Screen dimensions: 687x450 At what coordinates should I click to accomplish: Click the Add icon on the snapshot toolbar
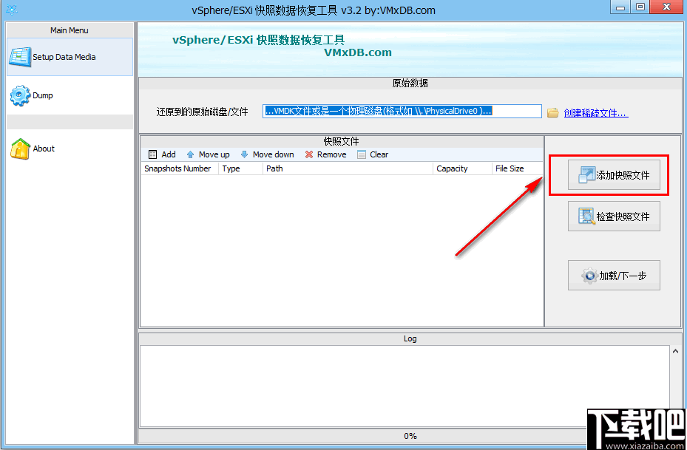point(153,154)
